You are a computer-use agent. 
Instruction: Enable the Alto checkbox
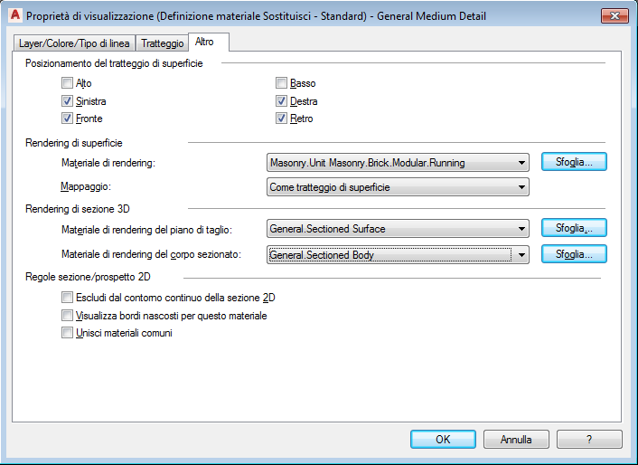(67, 84)
